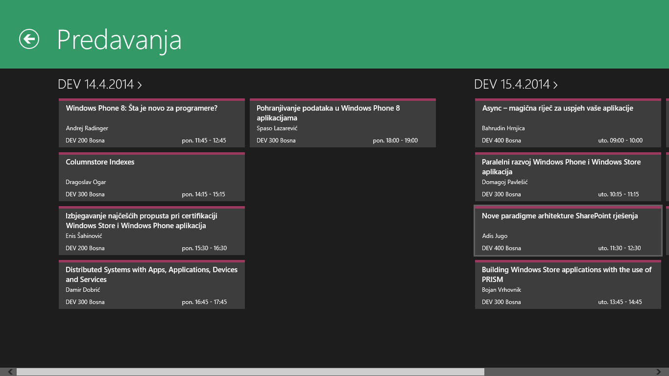The image size is (669, 376).
Task: Click time slot 'uto. 11:30 - 12:30'
Action: (620, 248)
